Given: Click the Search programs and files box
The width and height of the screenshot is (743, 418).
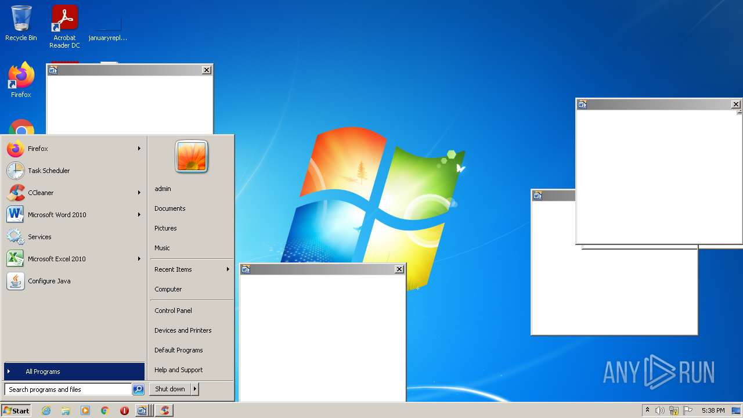Looking at the screenshot, I should pos(68,390).
